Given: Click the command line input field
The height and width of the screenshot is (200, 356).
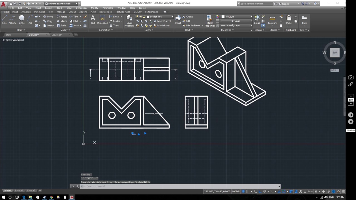Looking at the screenshot, I should 181,186.
